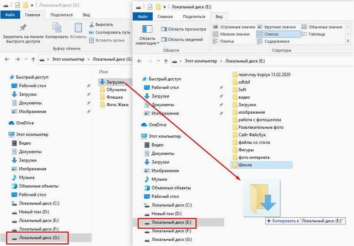Go up one level in E: window

(166, 61)
